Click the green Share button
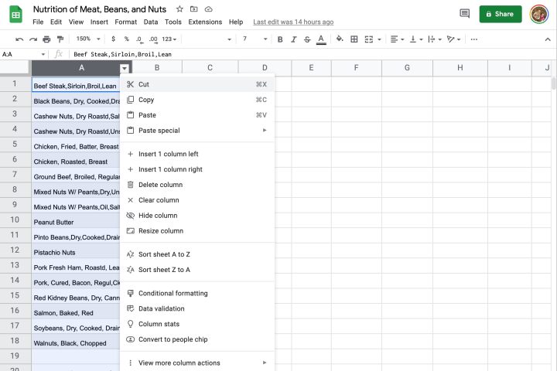Screen dimensions: 557x371 coord(501,14)
